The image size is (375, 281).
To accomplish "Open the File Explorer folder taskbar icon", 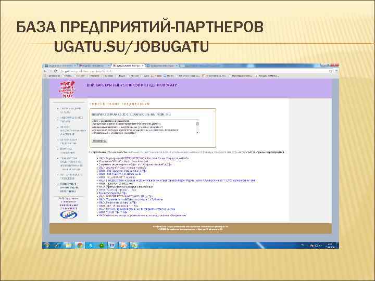I will point(69,245).
